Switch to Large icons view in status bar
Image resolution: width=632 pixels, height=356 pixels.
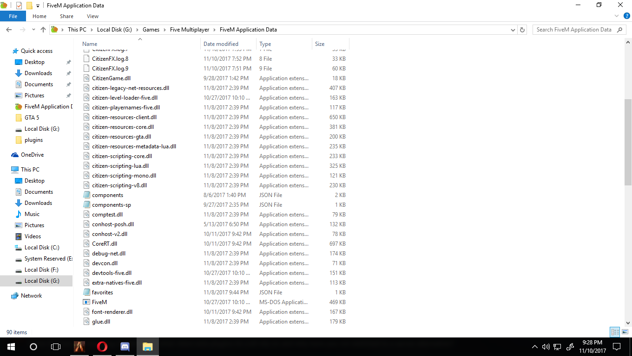coord(625,332)
